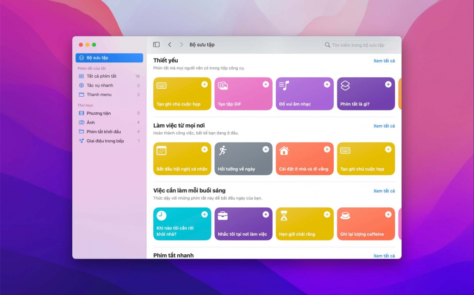This screenshot has width=474, height=295.
Task: Focus the 'Tìm kiếm trong bộ sưu tập' search field
Action: tap(360, 45)
